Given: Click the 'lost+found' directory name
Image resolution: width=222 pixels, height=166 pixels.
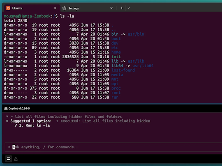Looking at the screenshot, I should tap(123, 70).
